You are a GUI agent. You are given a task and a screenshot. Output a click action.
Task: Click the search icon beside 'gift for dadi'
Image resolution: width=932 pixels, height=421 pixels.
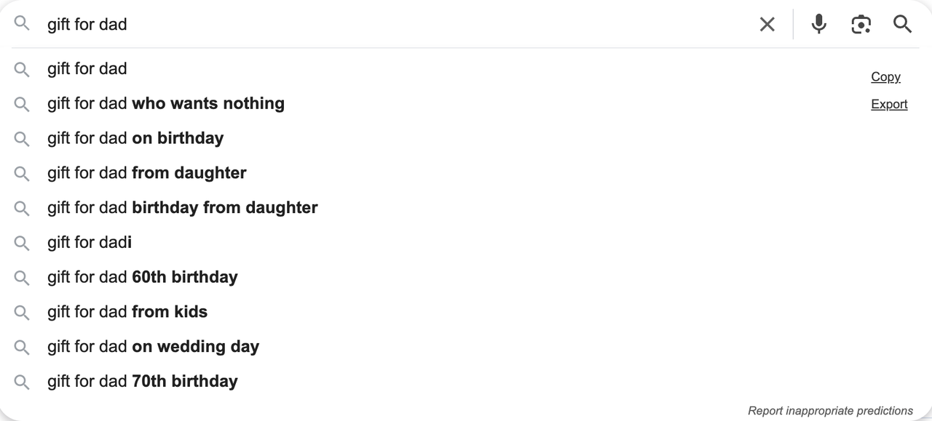pyautogui.click(x=21, y=242)
